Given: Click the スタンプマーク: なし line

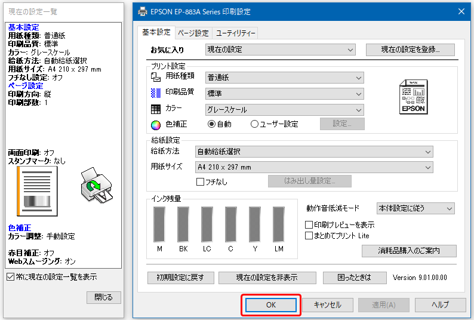Looking at the screenshot, I should pos(37,161).
